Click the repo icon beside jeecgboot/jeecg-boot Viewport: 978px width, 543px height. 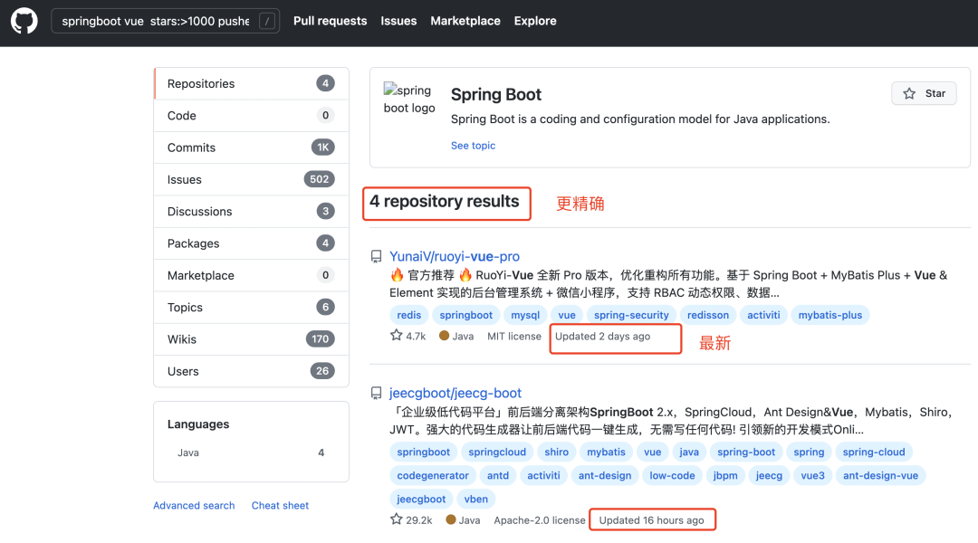click(376, 394)
